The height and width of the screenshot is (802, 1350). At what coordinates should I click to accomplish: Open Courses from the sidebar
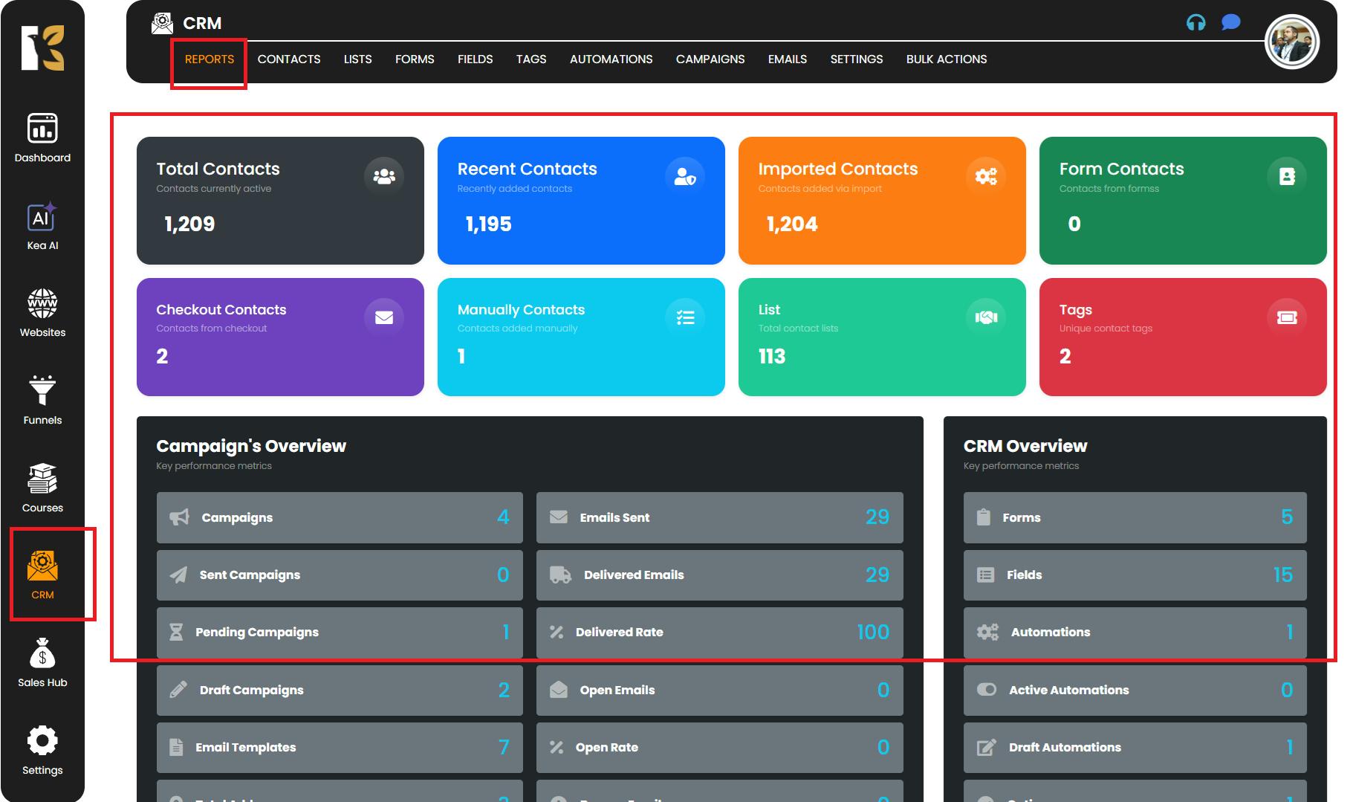pos(42,488)
